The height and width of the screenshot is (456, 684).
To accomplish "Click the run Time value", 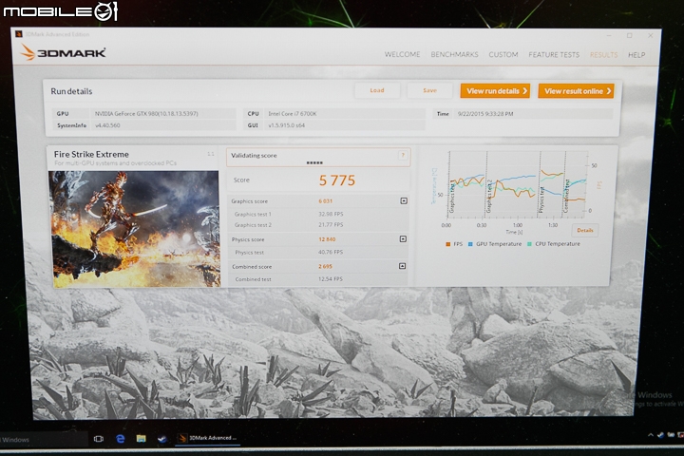I will point(485,114).
